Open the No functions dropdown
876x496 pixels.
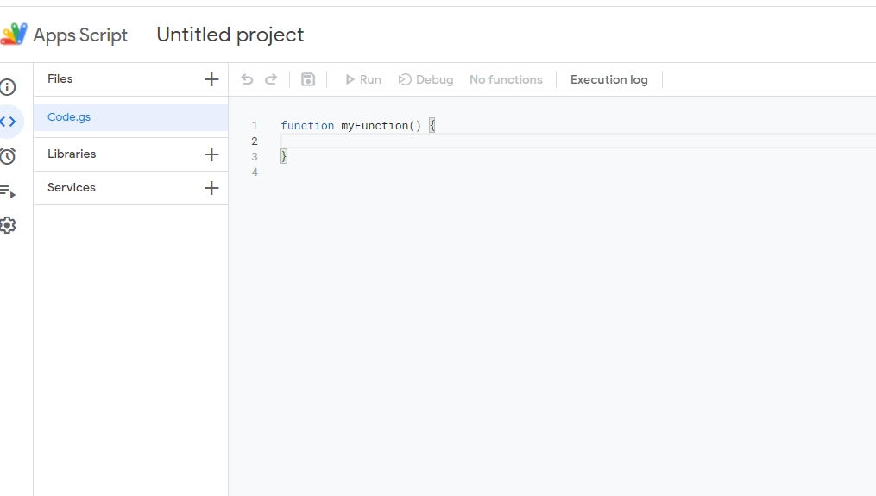(506, 80)
